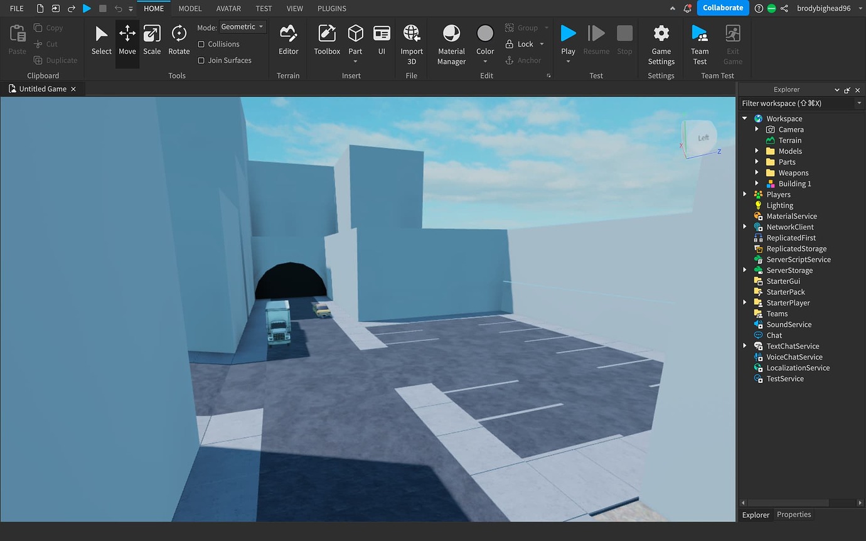The width and height of the screenshot is (866, 541).
Task: Start a Team Test session
Action: point(699,41)
